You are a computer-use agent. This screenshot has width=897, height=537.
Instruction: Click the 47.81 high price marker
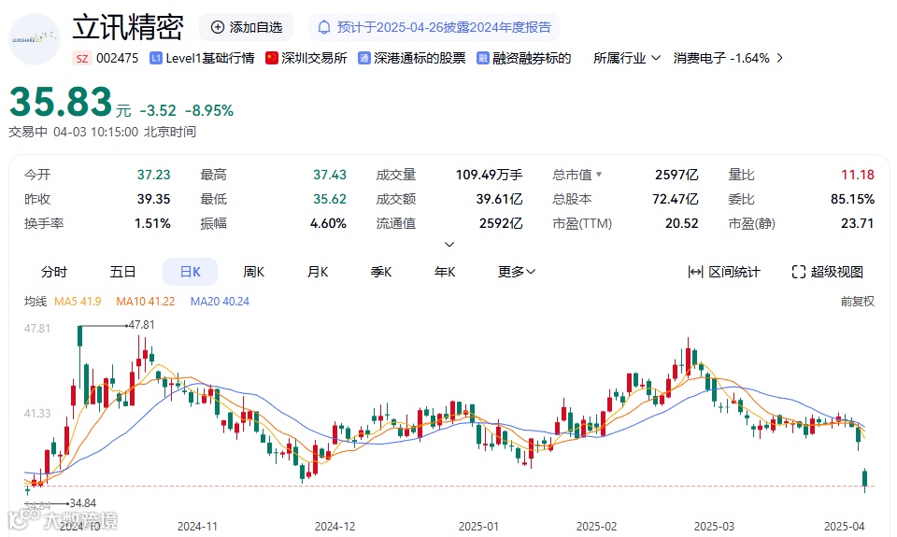point(141,325)
